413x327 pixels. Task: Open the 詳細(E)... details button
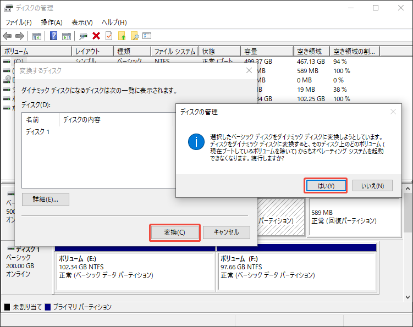point(46,199)
